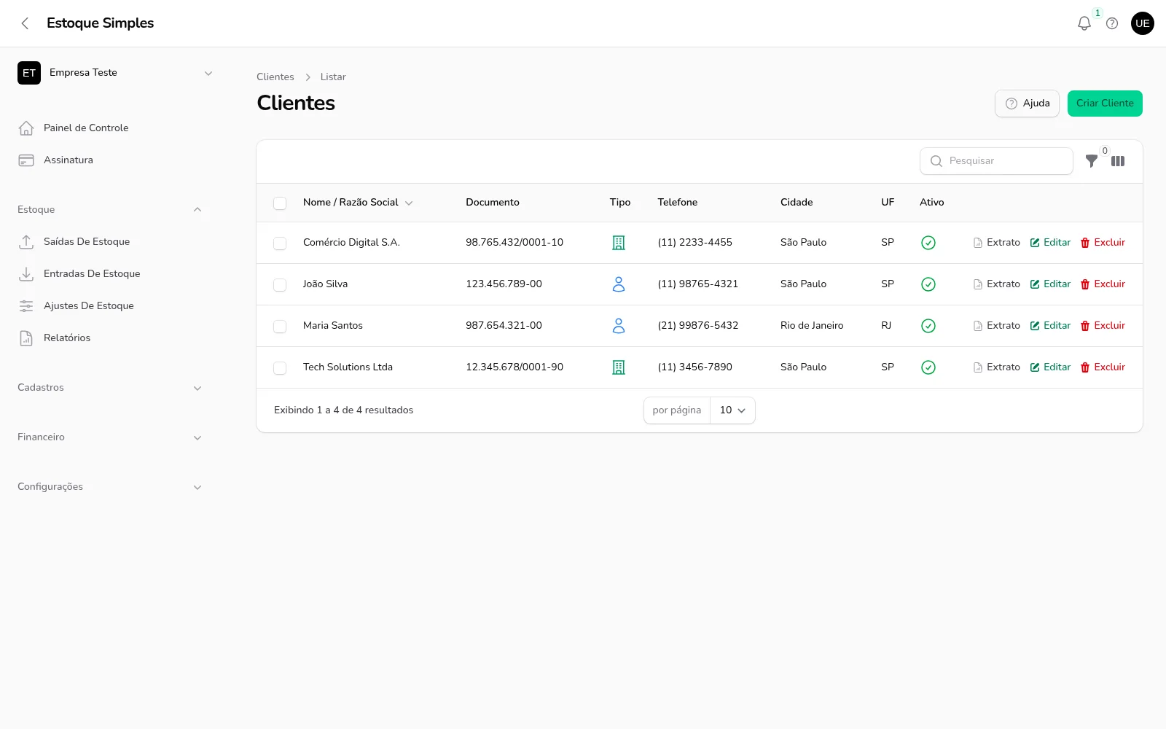Go to Entradas De Estoque

point(111,274)
